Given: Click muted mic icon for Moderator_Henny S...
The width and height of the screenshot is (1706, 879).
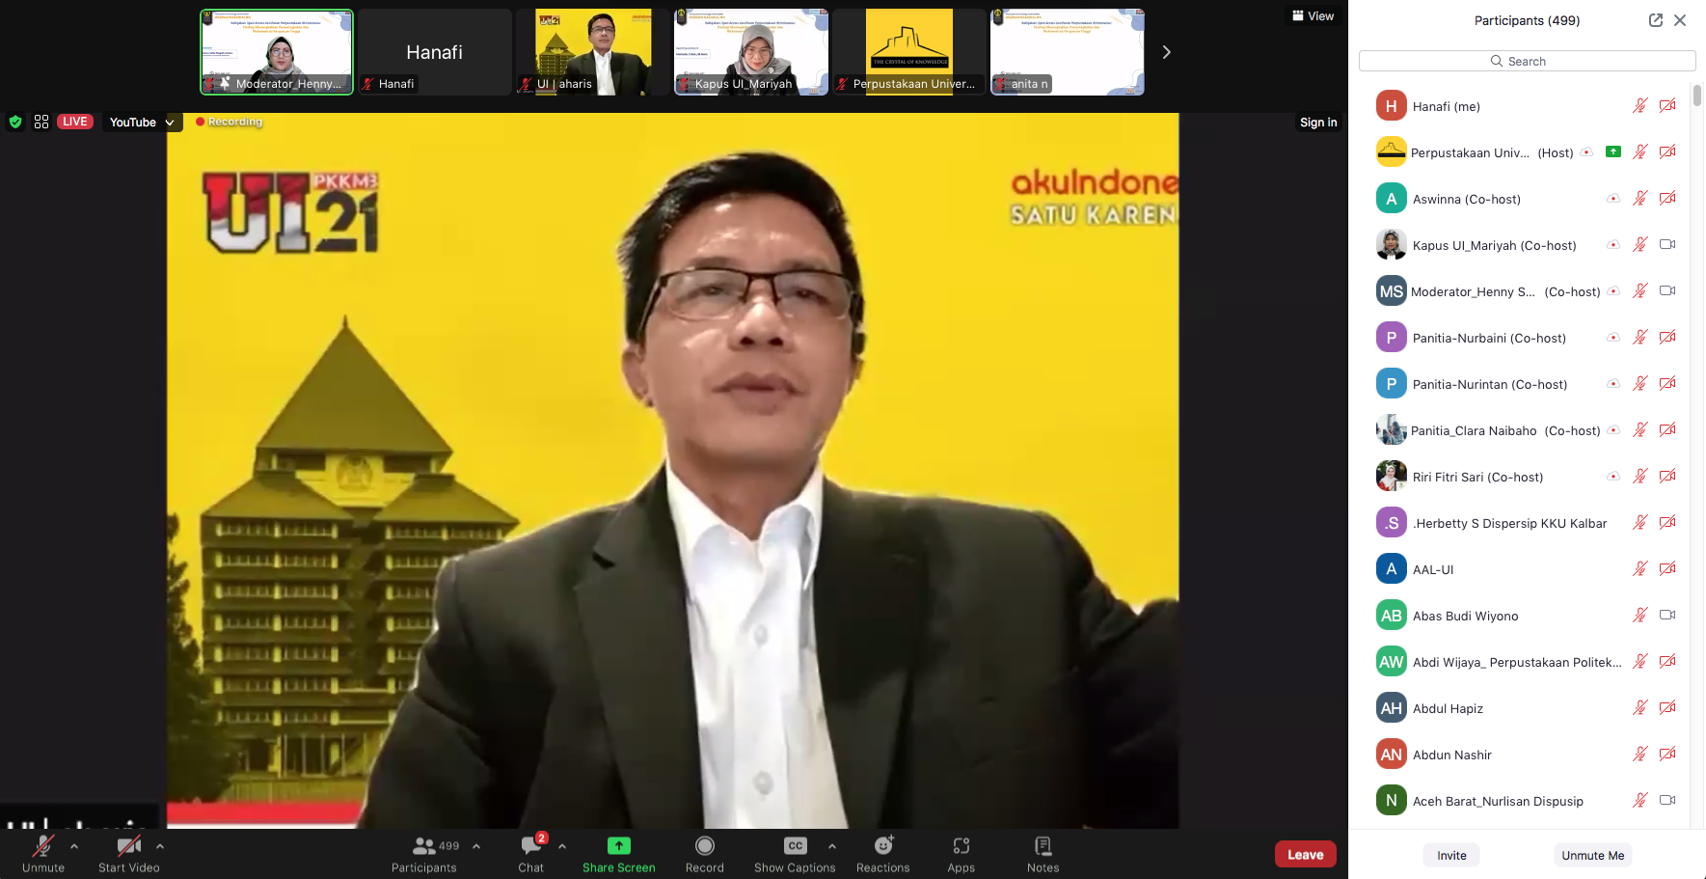Looking at the screenshot, I should coord(1639,291).
